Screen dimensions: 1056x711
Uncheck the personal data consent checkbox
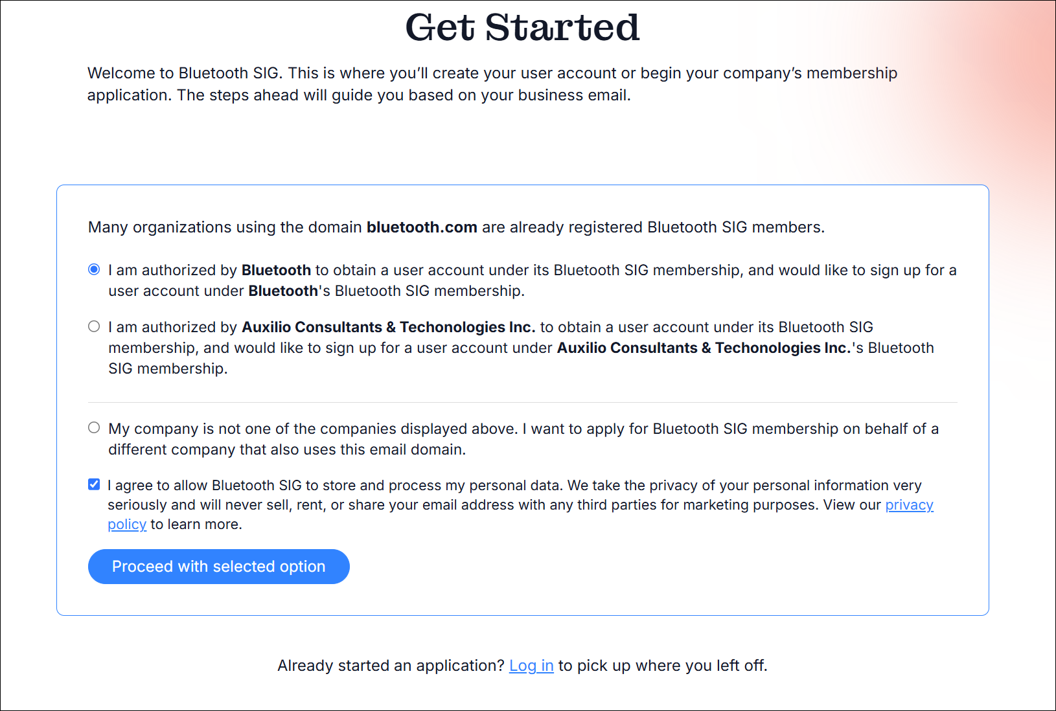(x=94, y=484)
